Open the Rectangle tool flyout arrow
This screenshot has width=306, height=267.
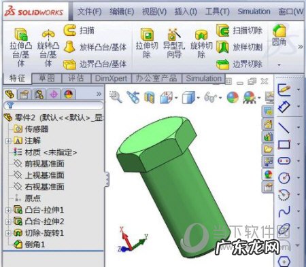click(x=299, y=144)
